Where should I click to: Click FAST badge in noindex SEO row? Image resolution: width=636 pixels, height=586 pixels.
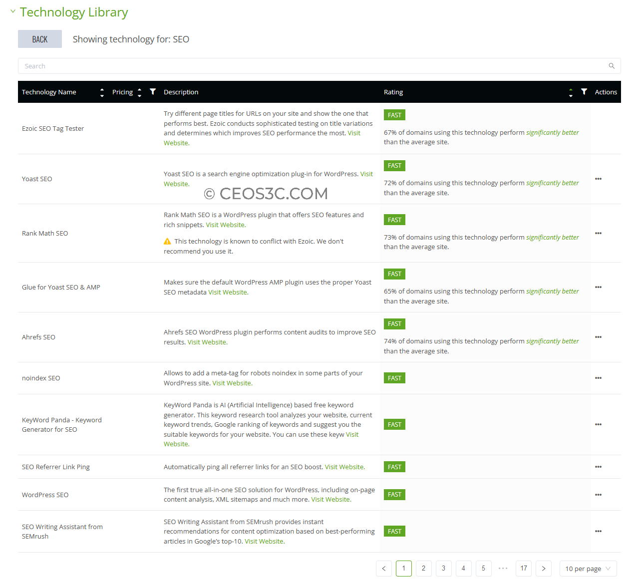pos(394,378)
